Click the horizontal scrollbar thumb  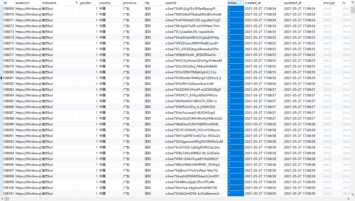(7, 199)
